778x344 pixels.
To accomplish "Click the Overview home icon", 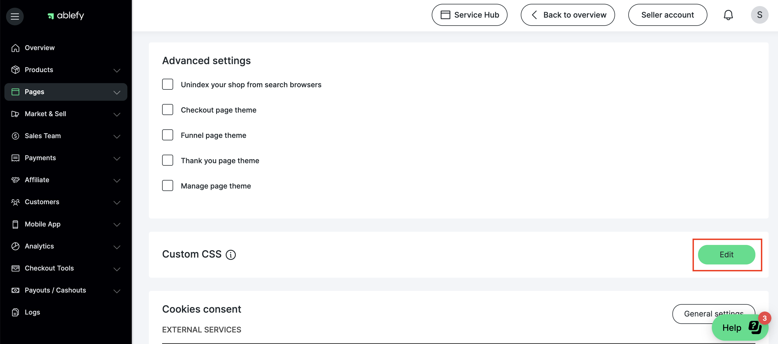I will pos(15,48).
